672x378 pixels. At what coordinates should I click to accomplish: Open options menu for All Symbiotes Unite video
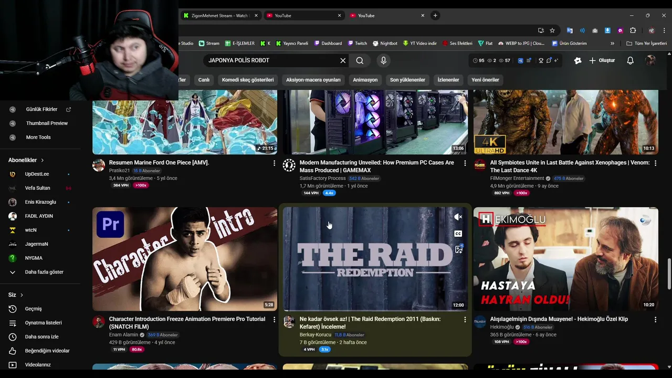[x=655, y=163]
